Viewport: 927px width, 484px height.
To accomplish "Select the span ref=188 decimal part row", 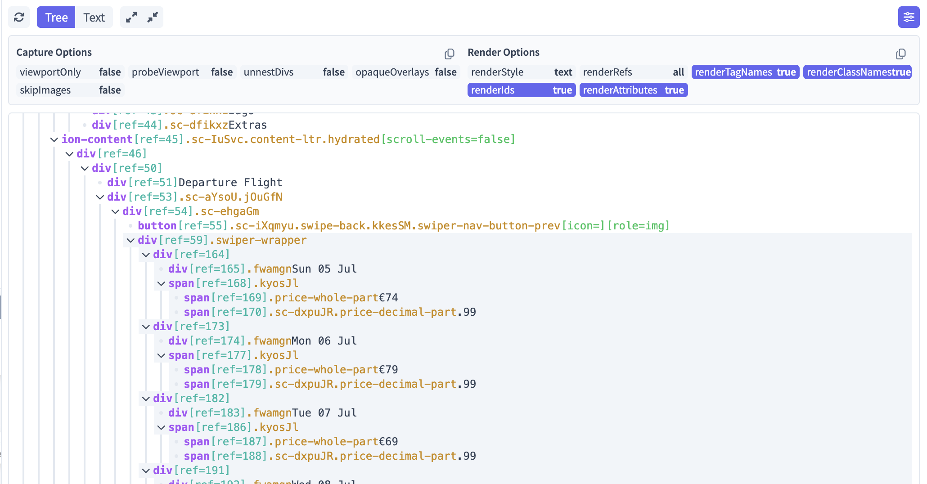I will pos(330,456).
